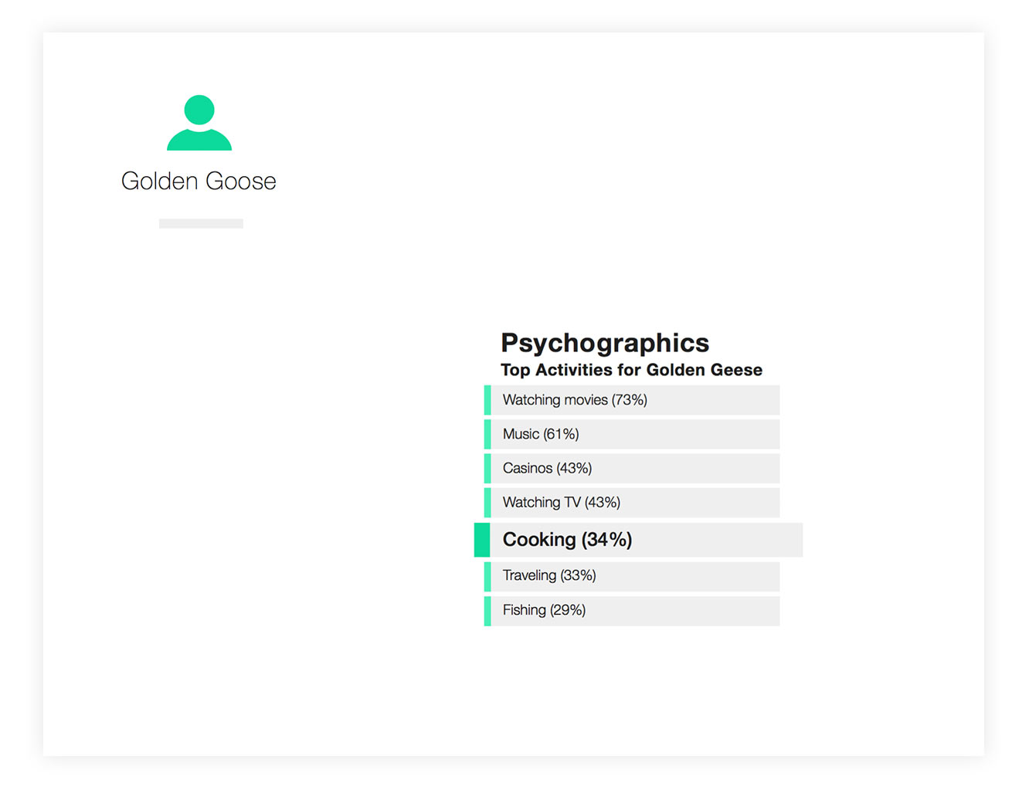The image size is (1029, 790).
Task: Select the Fishing (29%) row
Action: click(x=632, y=611)
